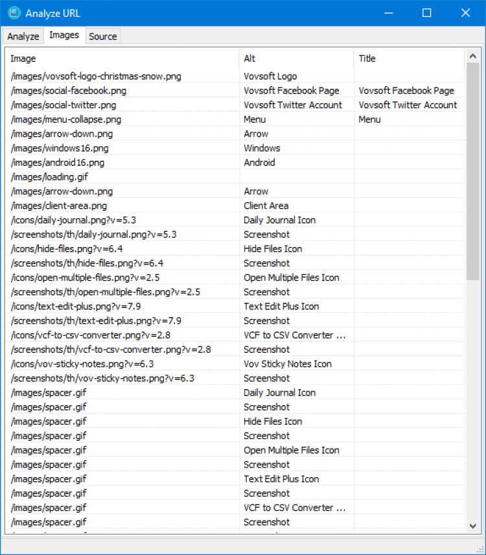Image resolution: width=486 pixels, height=555 pixels.
Task: Select /icons/open-multiple-files.png?v=2.5 row
Action: (235, 277)
